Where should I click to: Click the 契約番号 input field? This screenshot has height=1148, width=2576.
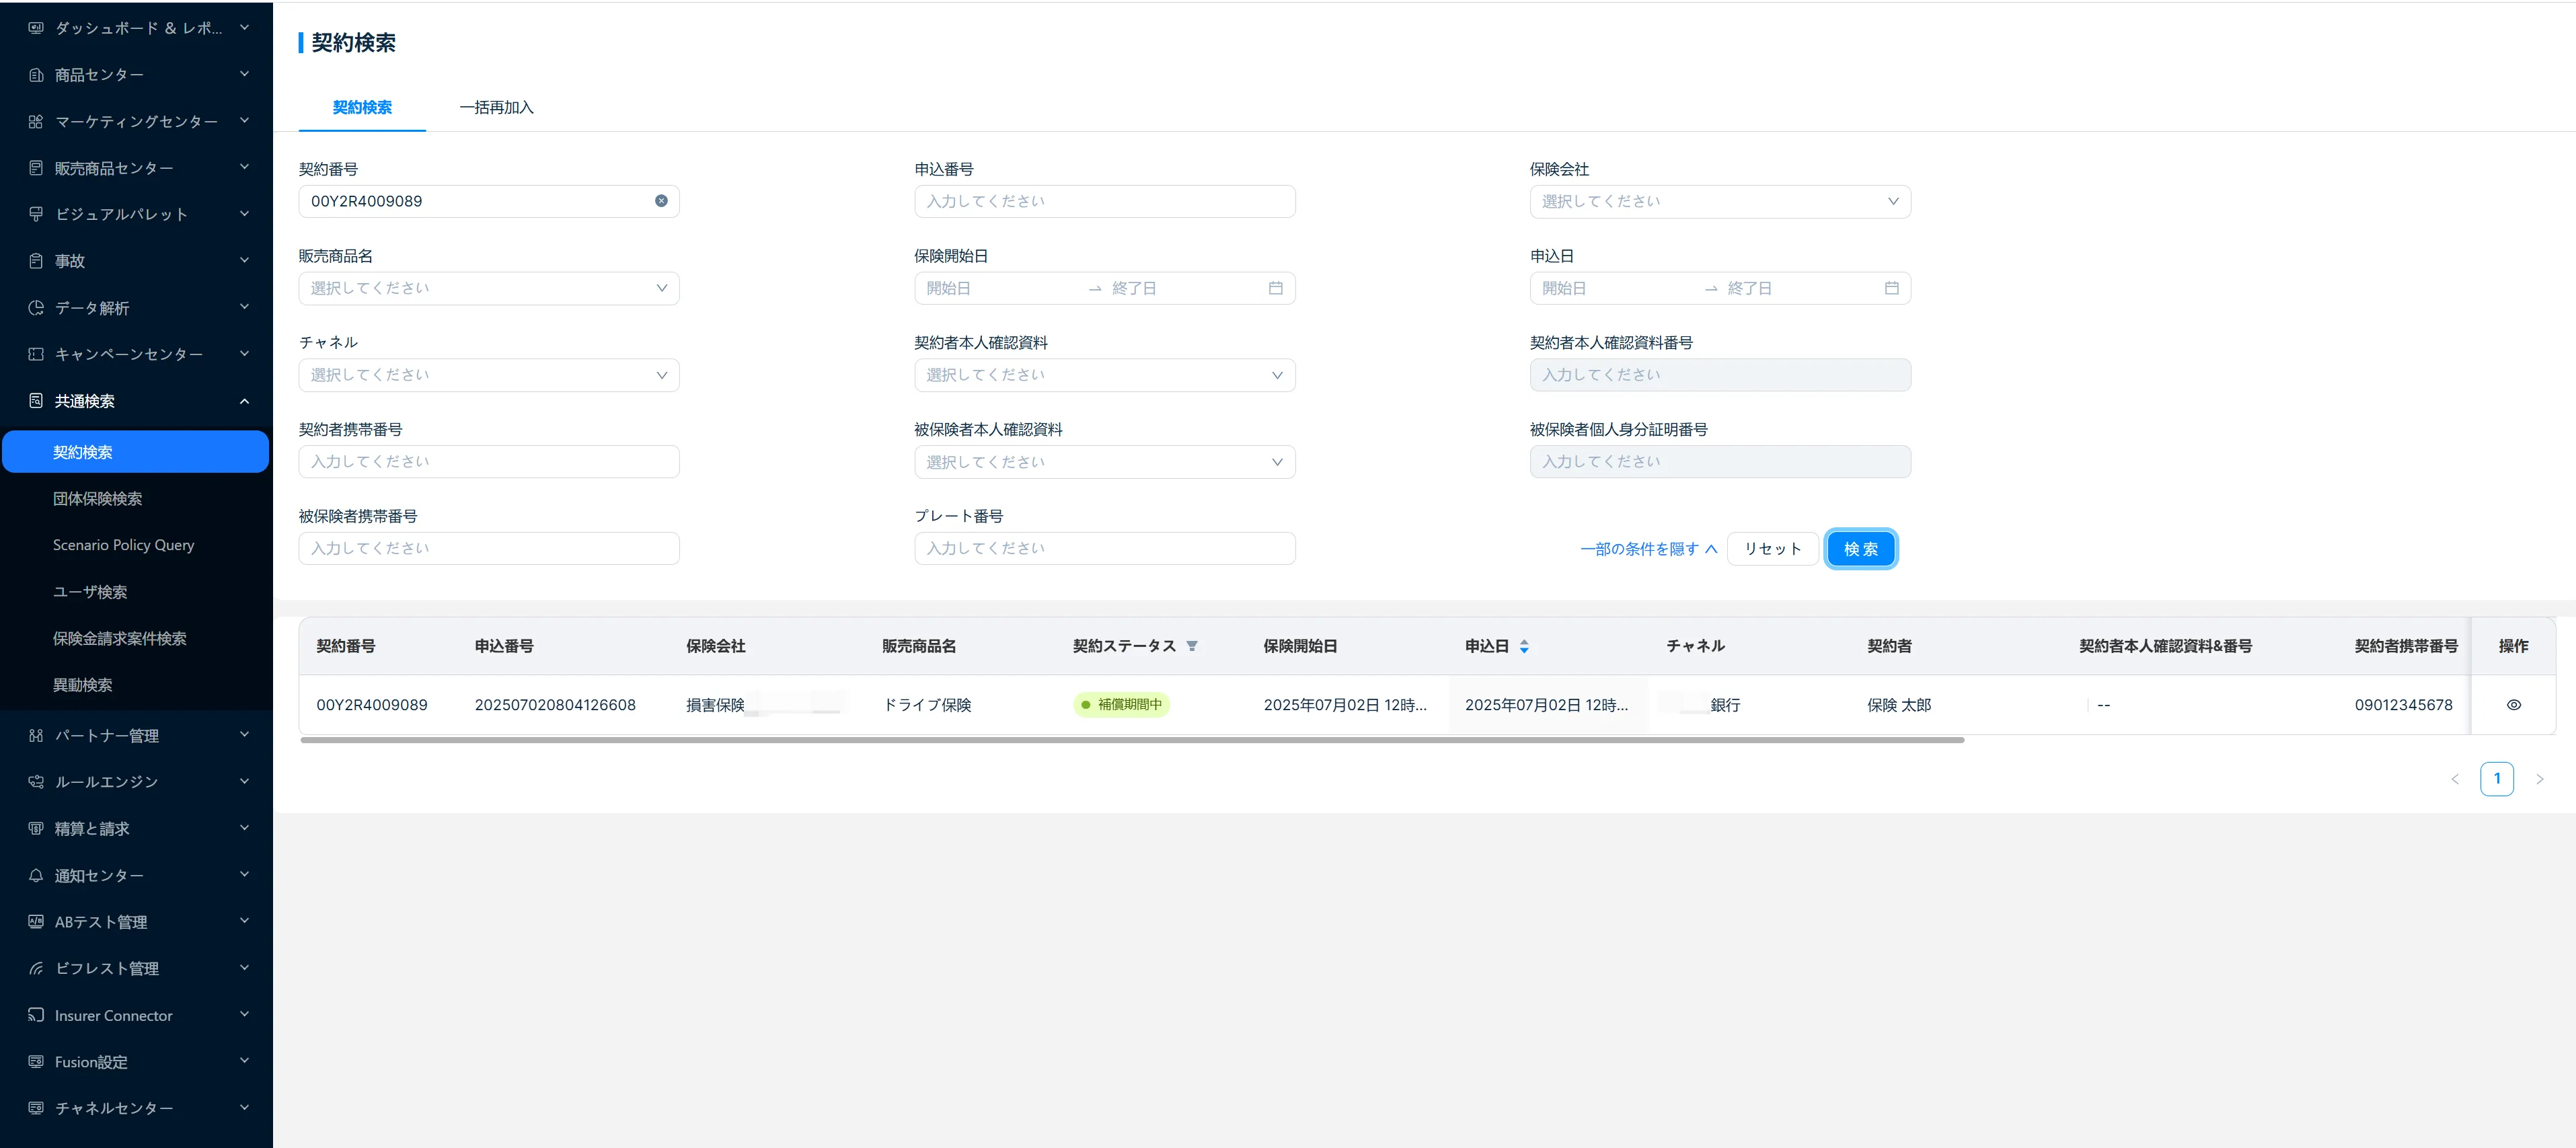(489, 201)
